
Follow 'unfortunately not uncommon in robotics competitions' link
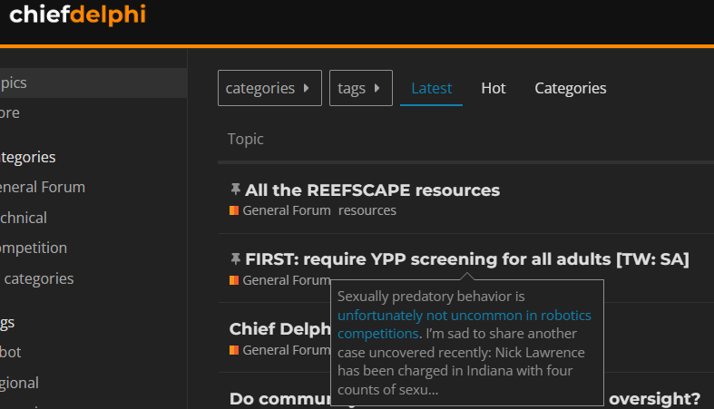464,325
